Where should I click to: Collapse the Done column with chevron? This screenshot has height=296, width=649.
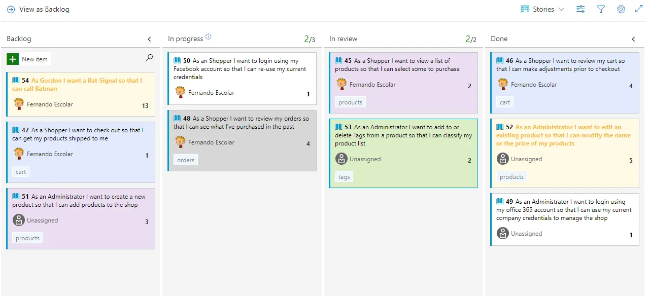(633, 39)
